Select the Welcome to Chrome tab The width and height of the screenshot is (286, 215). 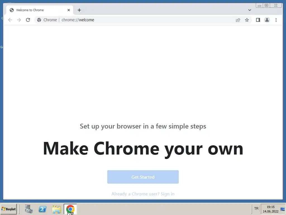[40, 10]
